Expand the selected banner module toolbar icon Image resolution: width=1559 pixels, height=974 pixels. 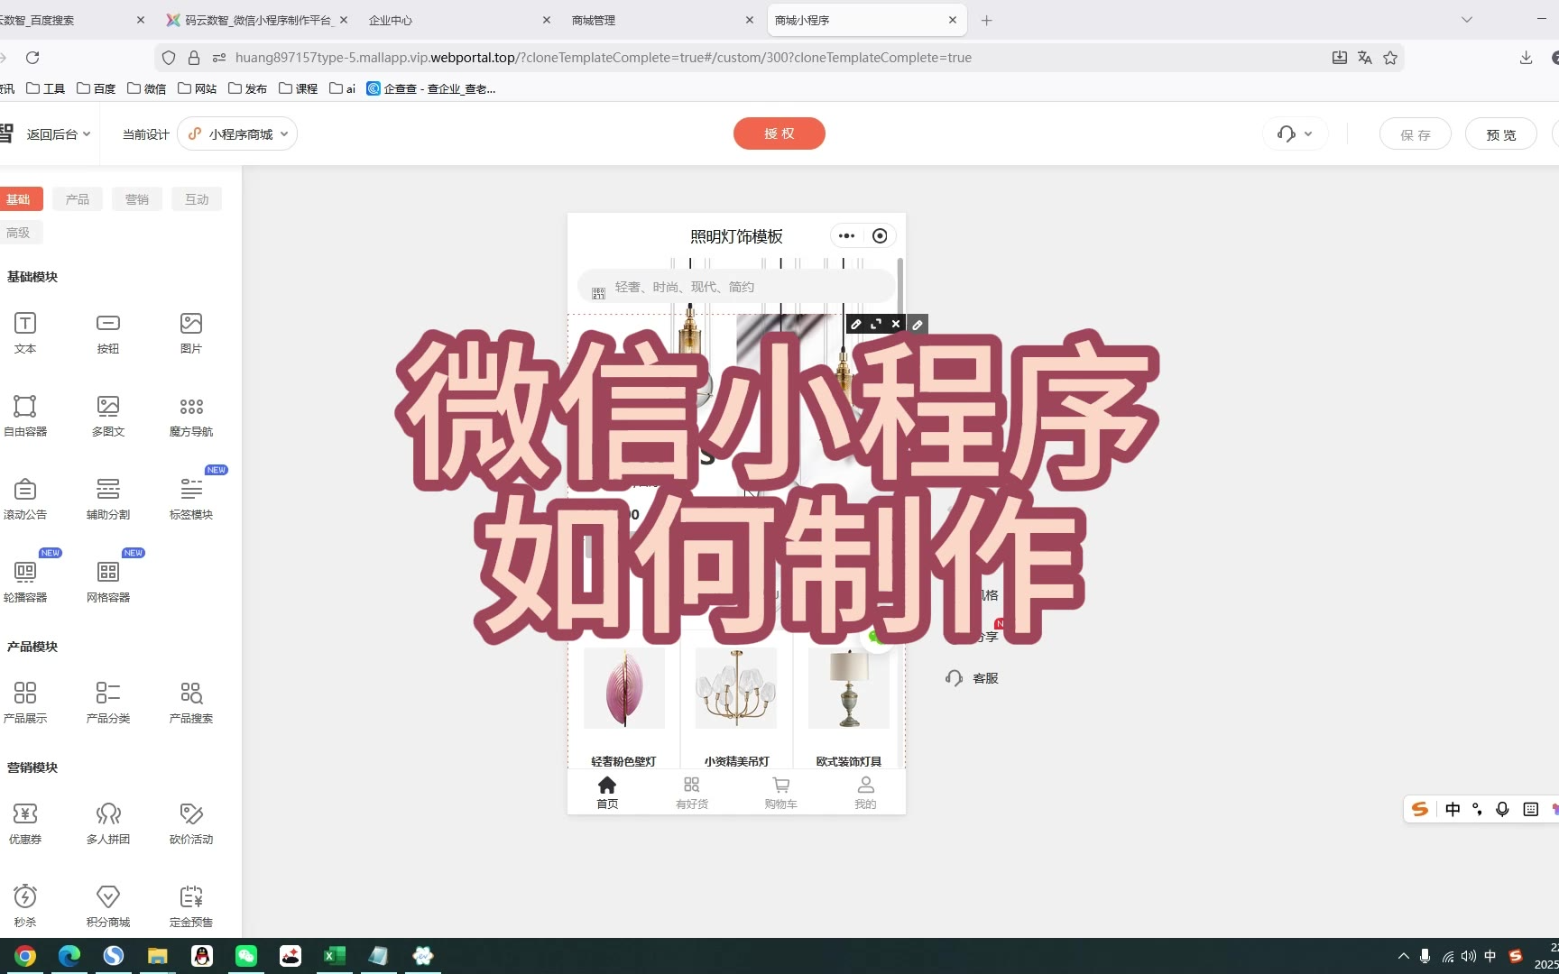point(876,324)
